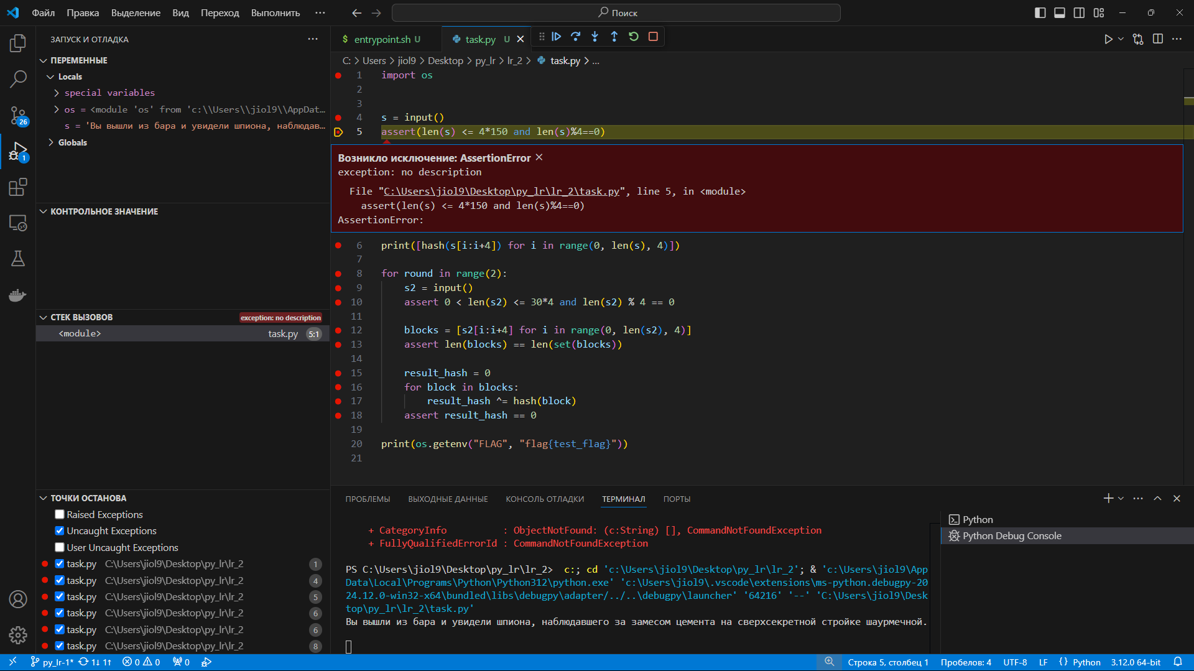Disable task.py breakpoint on line 4
The width and height of the screenshot is (1194, 671).
(x=60, y=580)
